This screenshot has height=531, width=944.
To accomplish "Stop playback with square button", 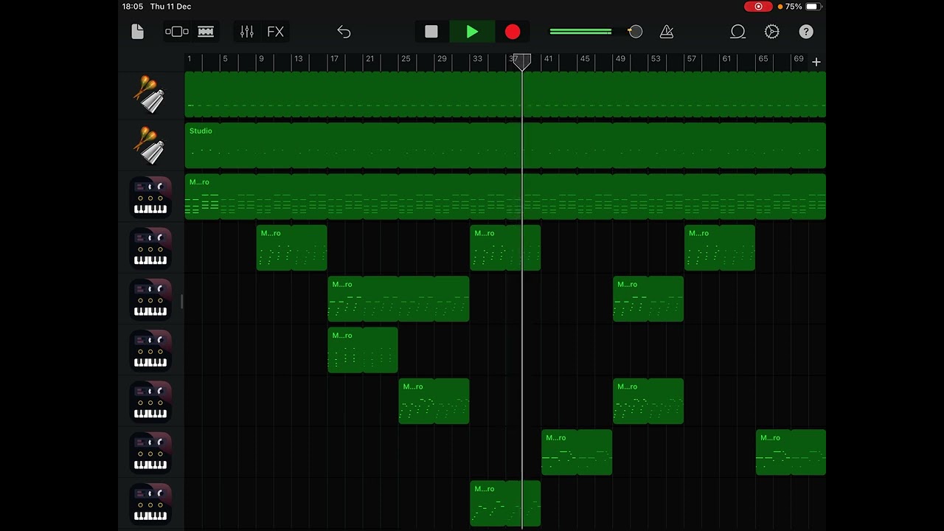I will point(431,32).
